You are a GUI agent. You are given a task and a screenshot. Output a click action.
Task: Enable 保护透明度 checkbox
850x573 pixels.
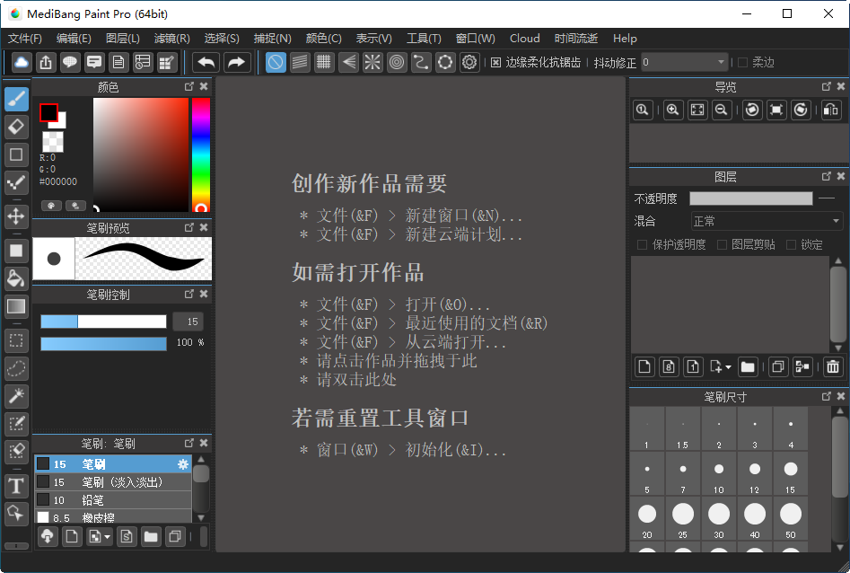pyautogui.click(x=642, y=244)
